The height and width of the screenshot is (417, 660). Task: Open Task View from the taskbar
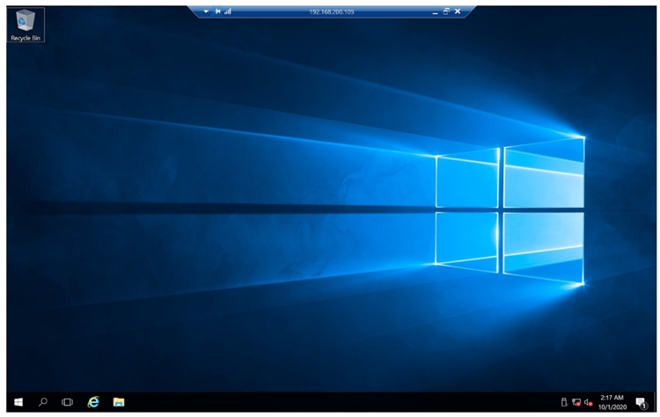(x=67, y=402)
